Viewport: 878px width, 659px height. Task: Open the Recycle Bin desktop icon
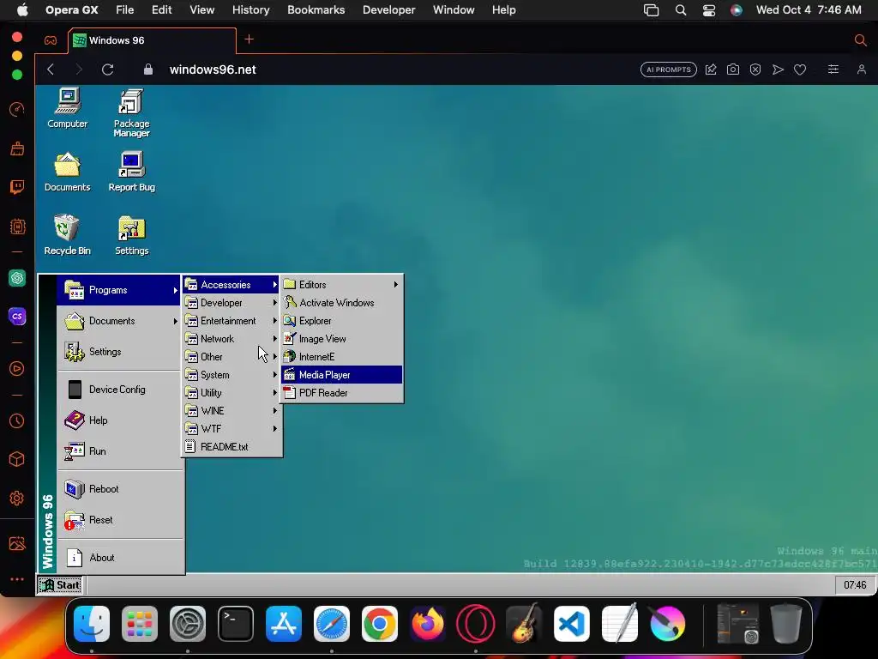tap(67, 235)
